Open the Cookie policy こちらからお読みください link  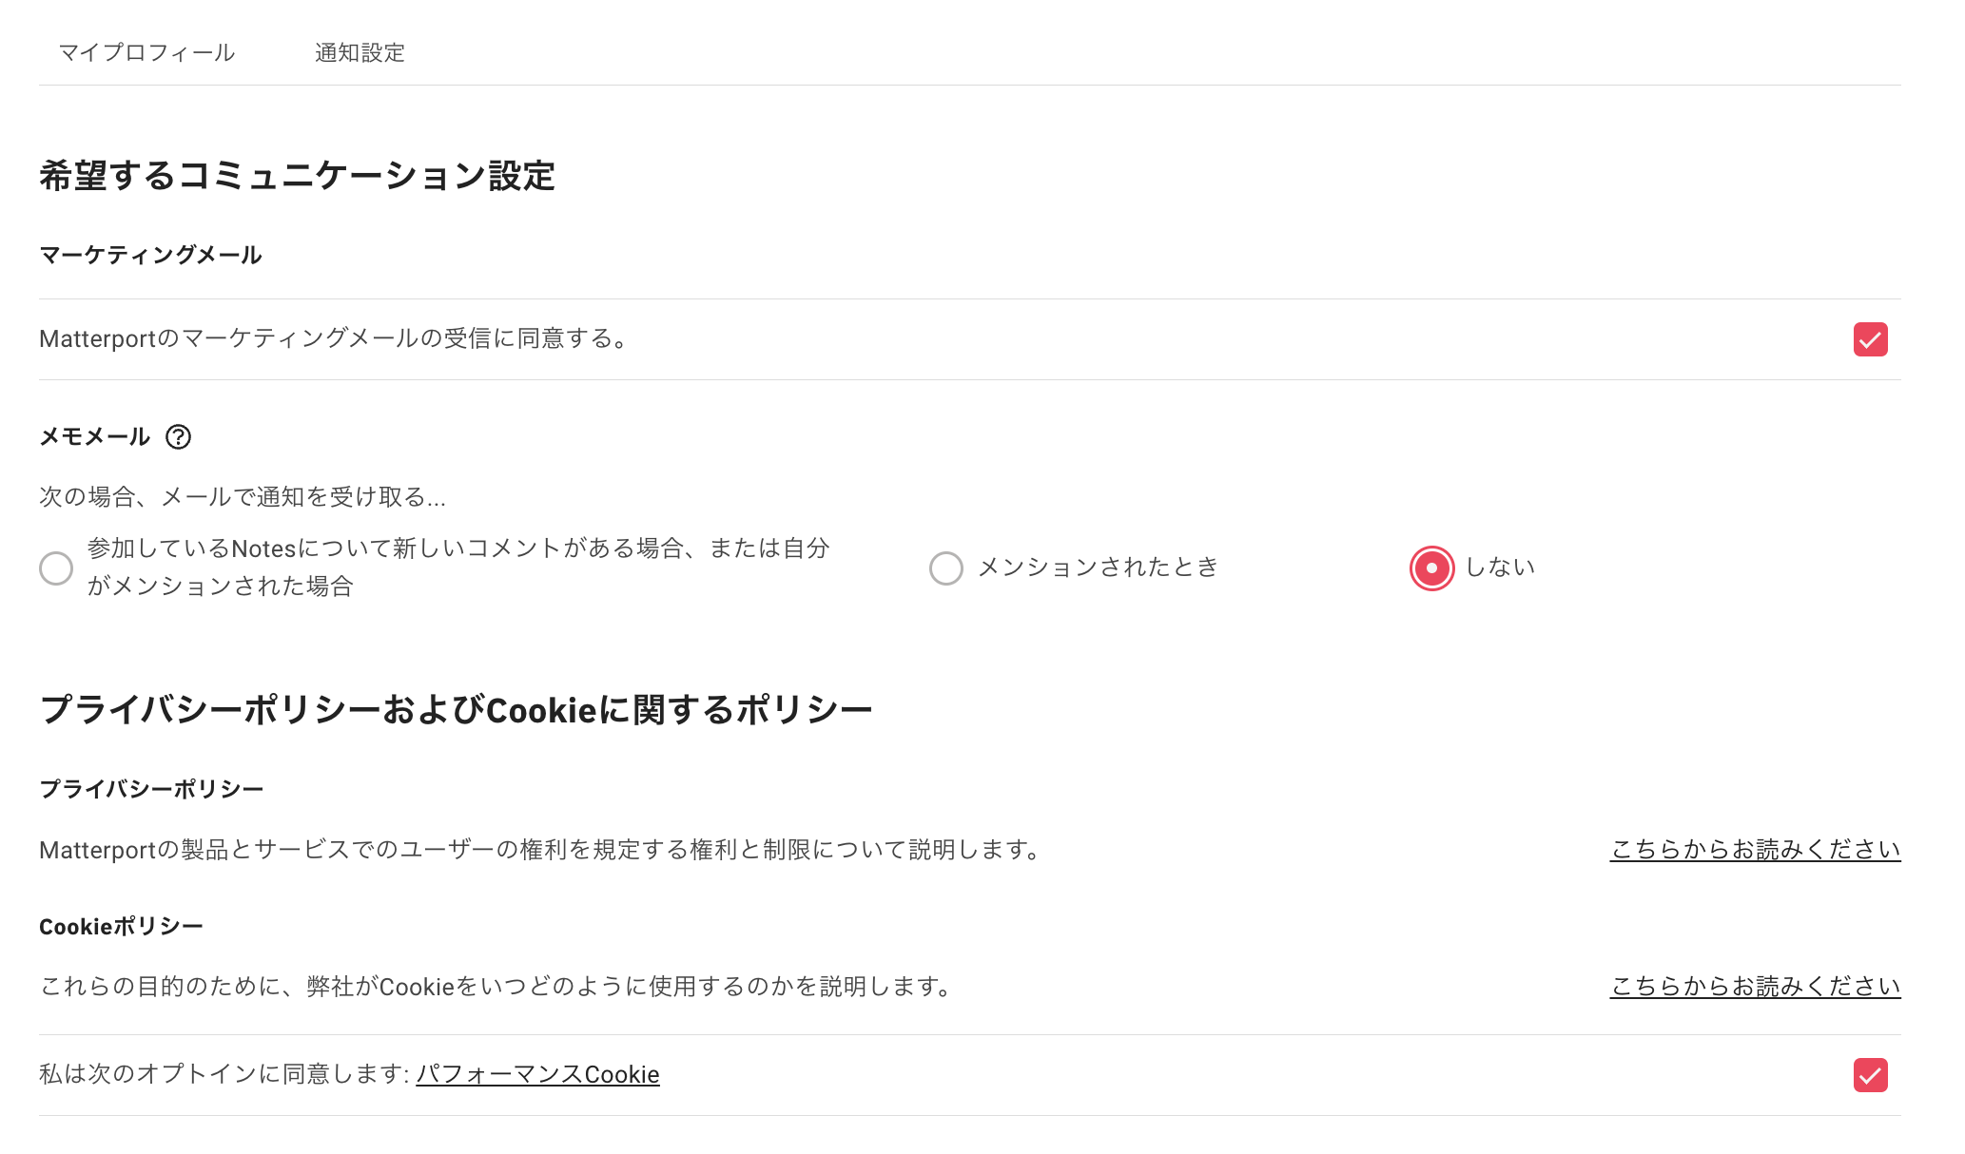(1755, 986)
